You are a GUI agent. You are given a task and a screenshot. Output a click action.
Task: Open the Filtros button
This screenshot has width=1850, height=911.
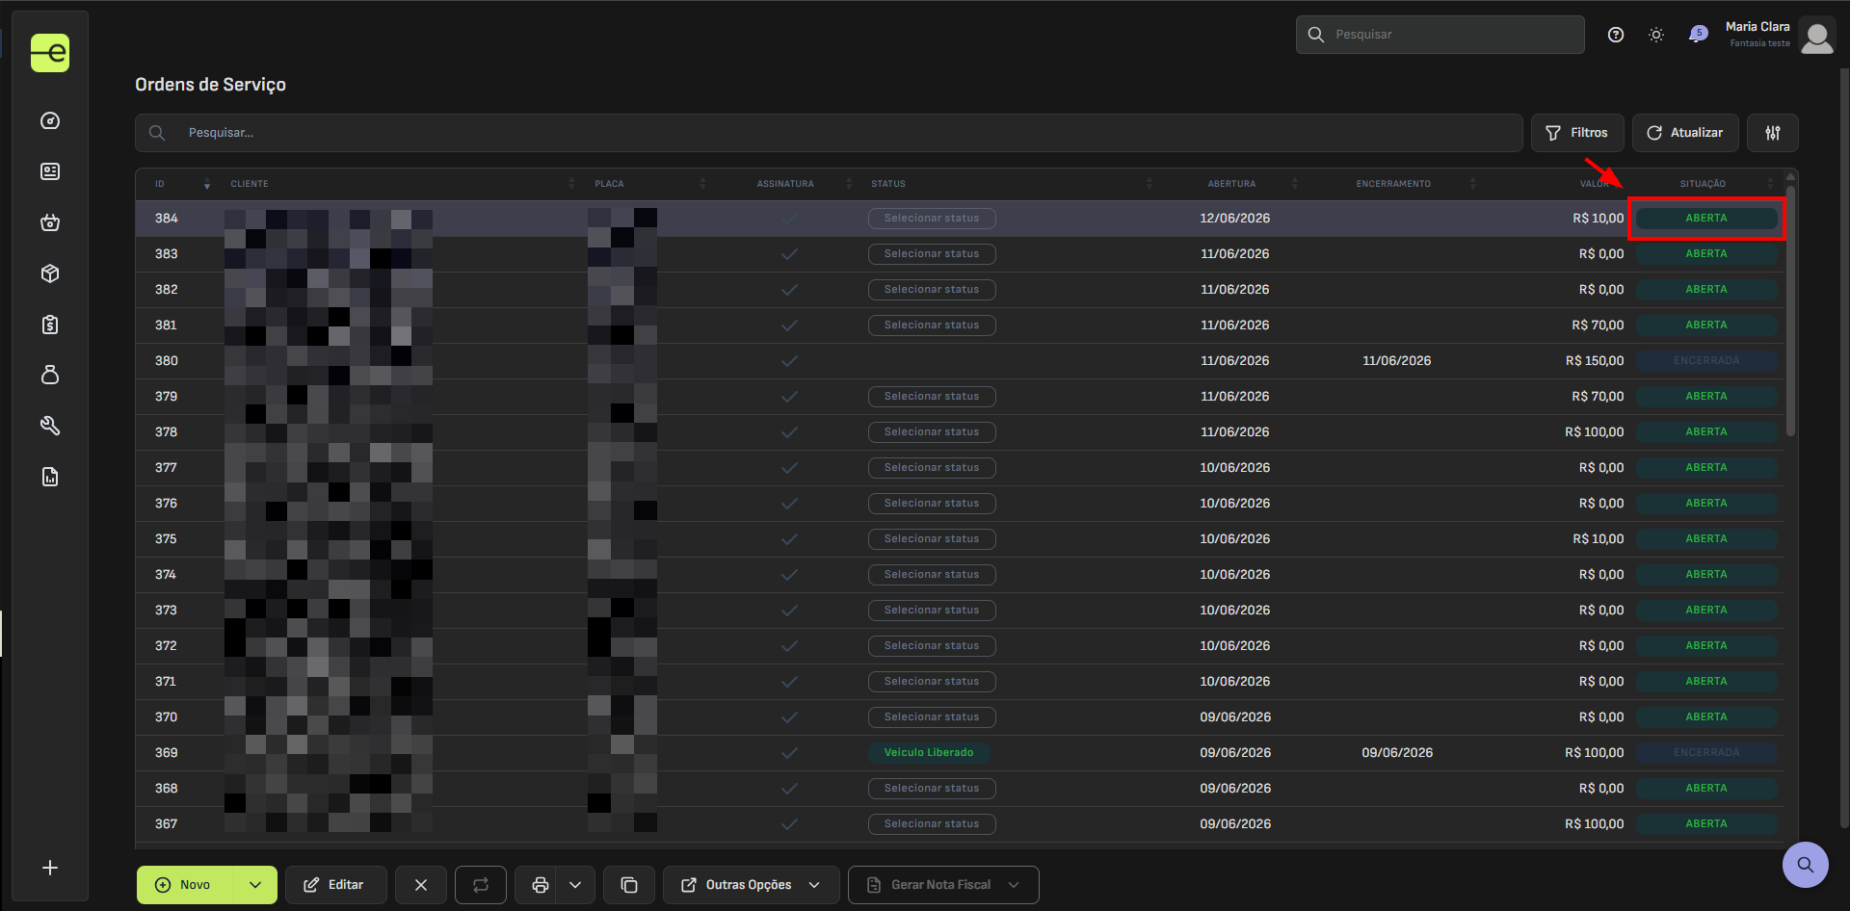coord(1577,133)
